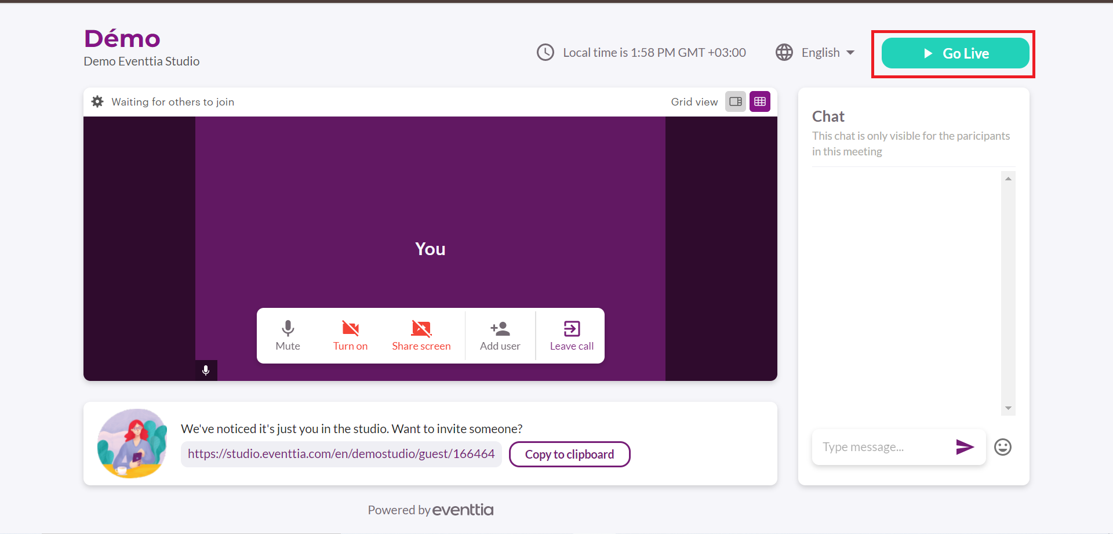Switch to the speaker layout view
Viewport: 1113px width, 534px height.
(736, 101)
